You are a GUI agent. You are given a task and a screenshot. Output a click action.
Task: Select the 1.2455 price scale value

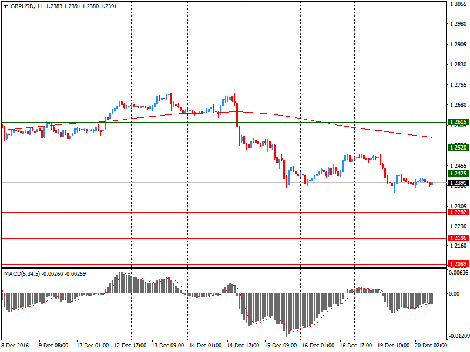pos(459,165)
